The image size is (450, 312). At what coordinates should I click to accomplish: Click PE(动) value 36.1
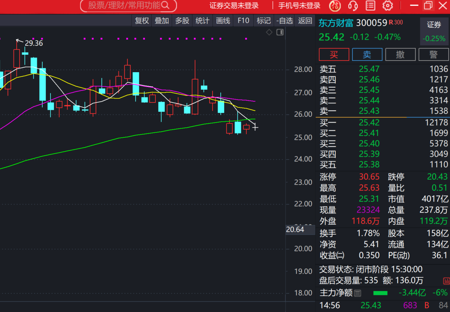[440, 255]
